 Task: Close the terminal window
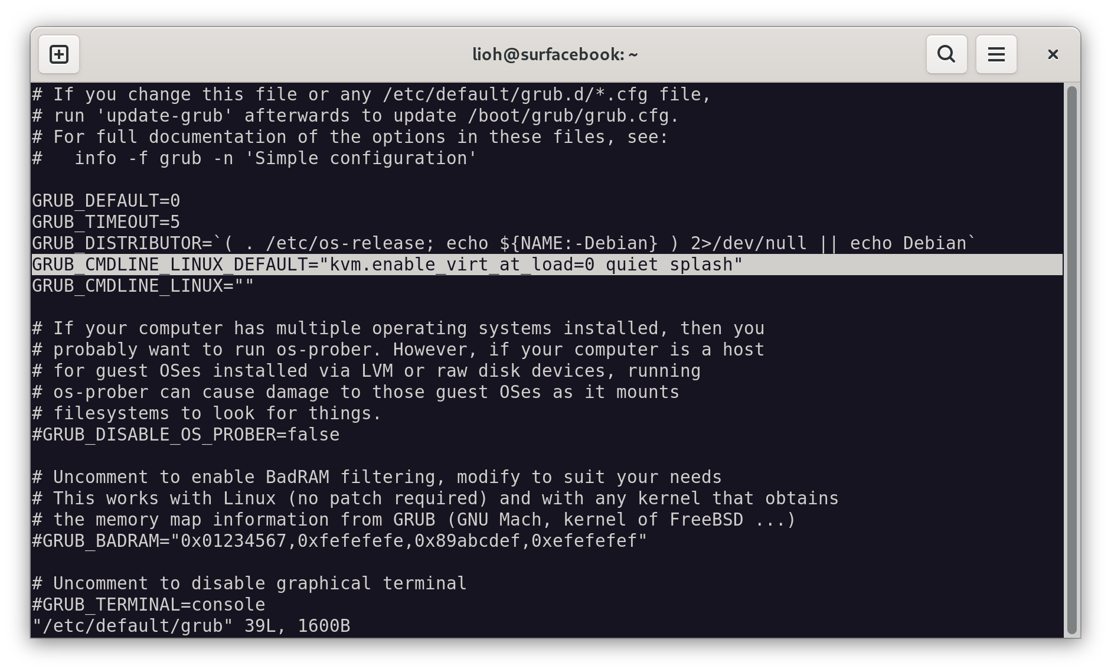tap(1053, 54)
